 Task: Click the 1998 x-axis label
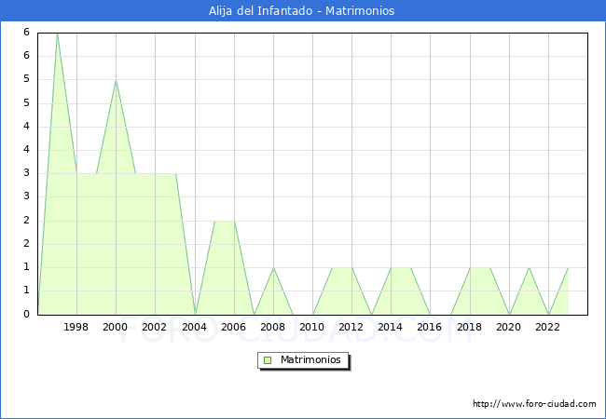coord(76,327)
